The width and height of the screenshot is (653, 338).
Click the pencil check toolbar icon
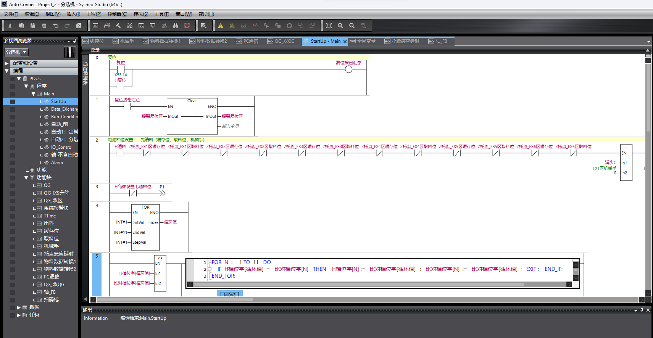204,26
